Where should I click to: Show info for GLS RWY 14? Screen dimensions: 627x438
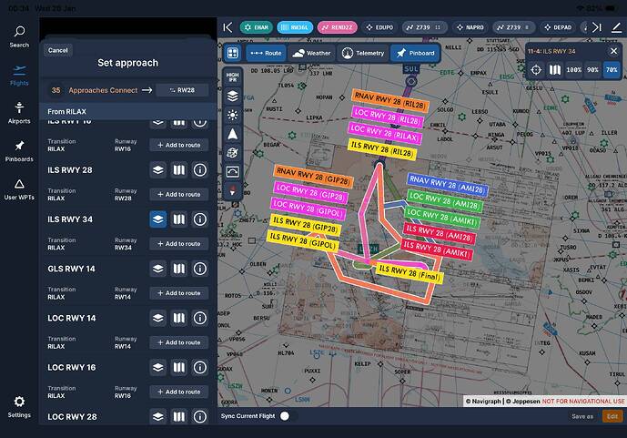[x=200, y=269]
